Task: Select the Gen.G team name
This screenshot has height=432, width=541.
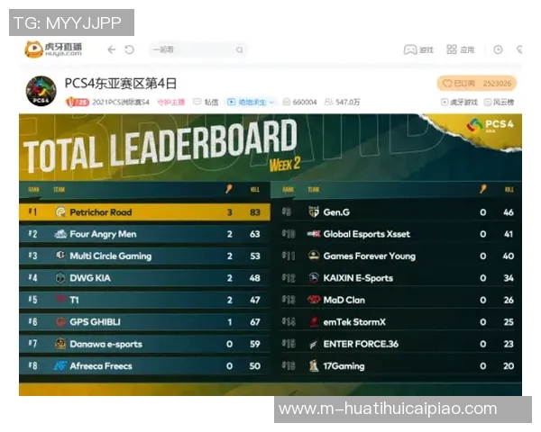Action: [x=336, y=212]
